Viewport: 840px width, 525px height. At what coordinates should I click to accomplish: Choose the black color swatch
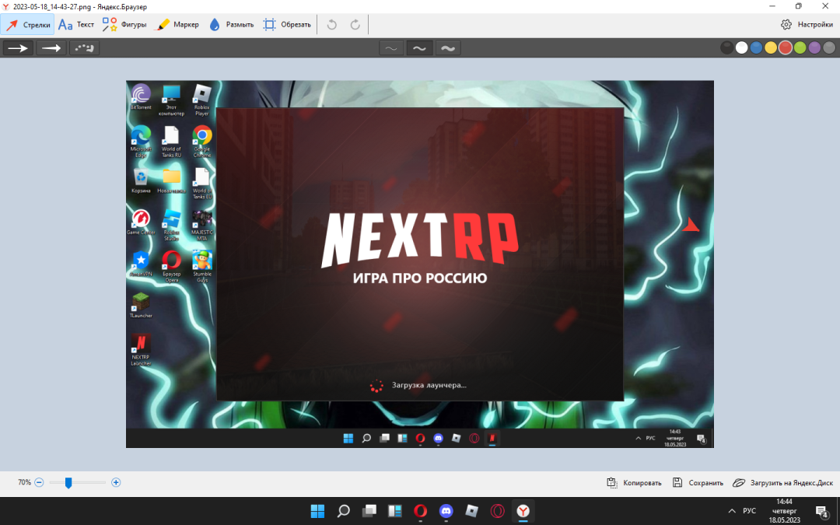(727, 48)
